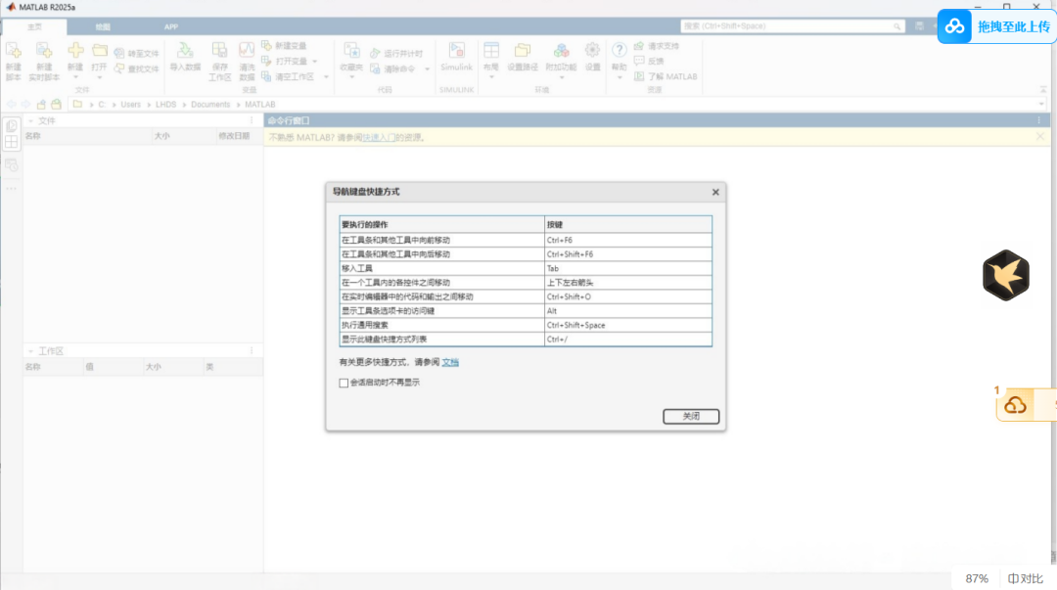Expand the 布局 dropdown arrow
This screenshot has width=1057, height=590.
point(491,77)
